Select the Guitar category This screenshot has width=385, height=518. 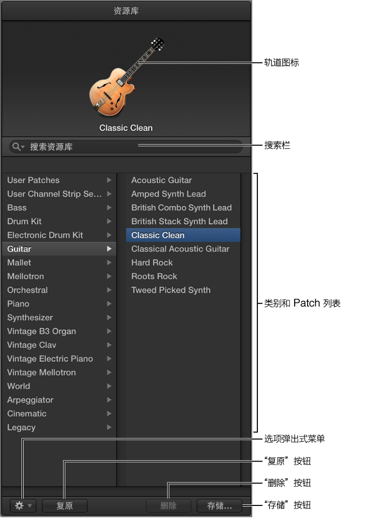pos(59,249)
